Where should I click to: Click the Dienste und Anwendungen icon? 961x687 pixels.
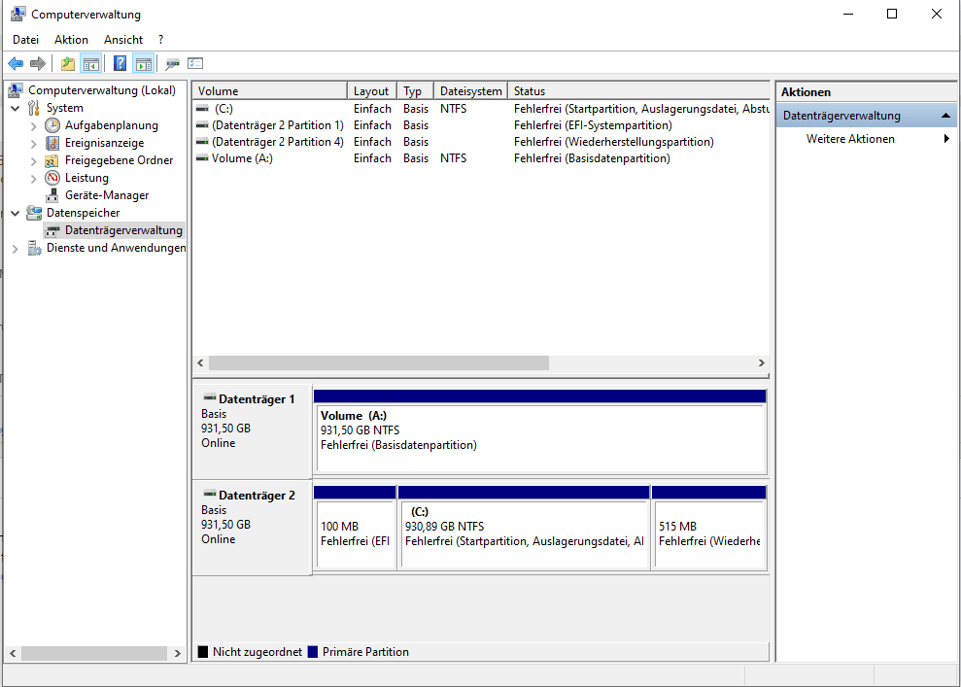tap(34, 248)
